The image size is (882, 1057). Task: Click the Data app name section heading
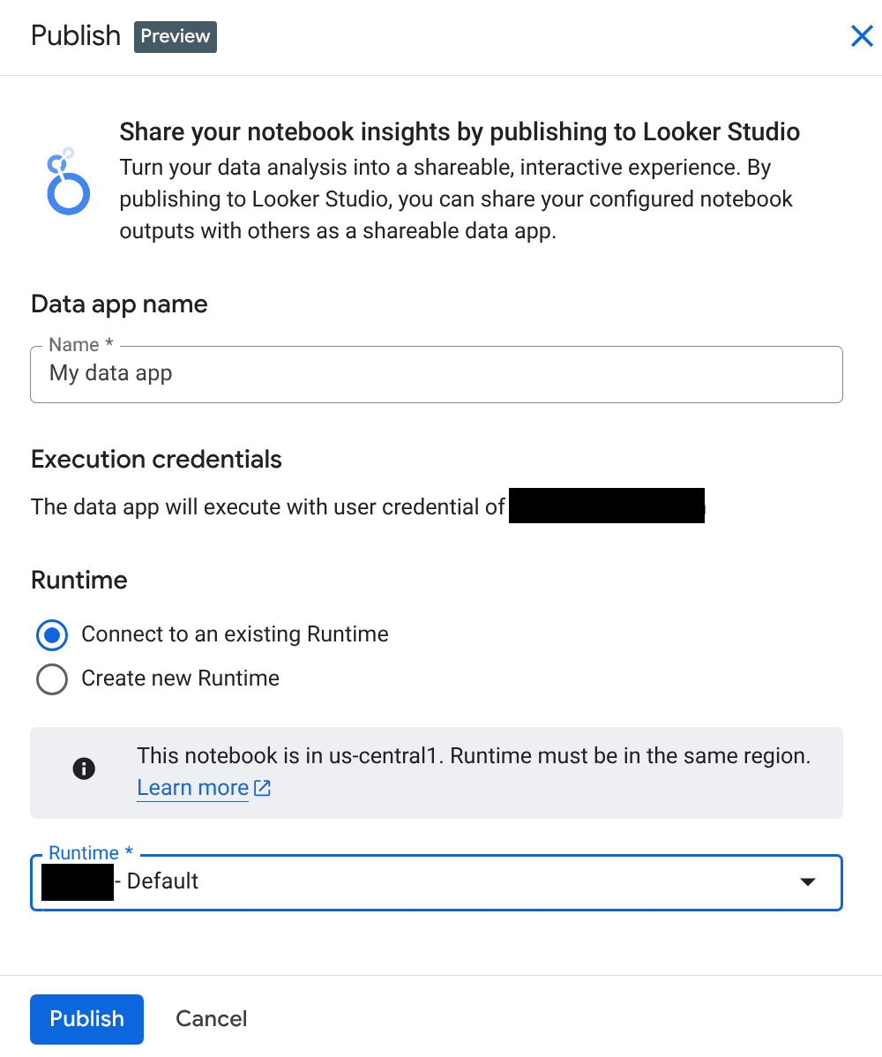tap(119, 304)
